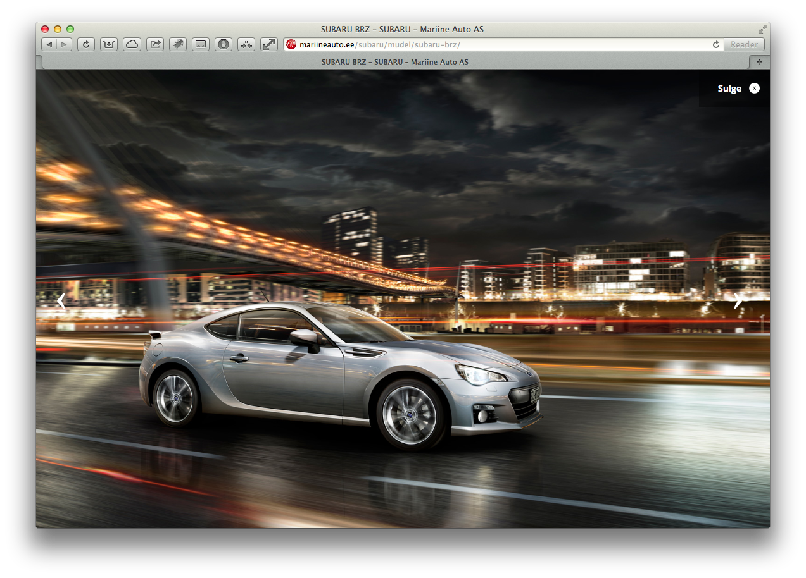The width and height of the screenshot is (806, 578).
Task: Click the bookmark-add toolbar icon
Action: click(x=109, y=44)
